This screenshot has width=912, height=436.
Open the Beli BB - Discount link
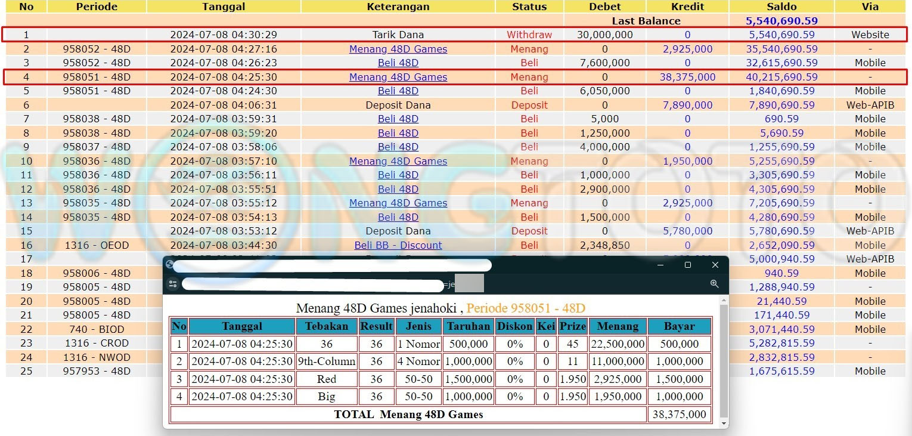pos(398,245)
